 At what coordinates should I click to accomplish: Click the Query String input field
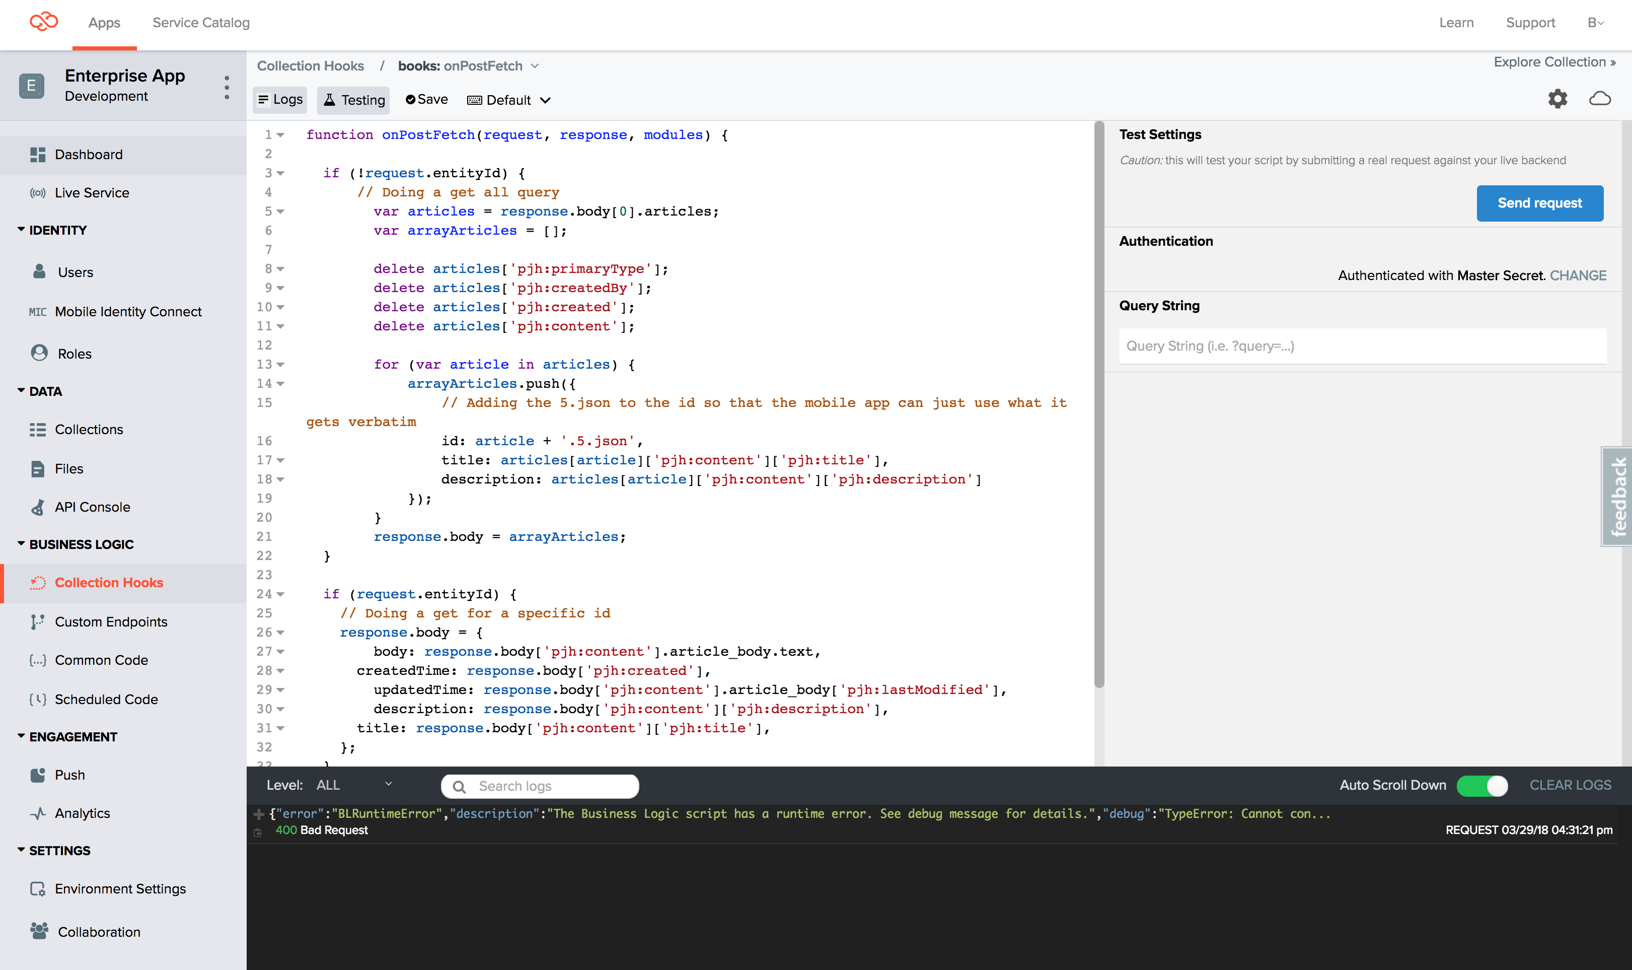coord(1362,346)
